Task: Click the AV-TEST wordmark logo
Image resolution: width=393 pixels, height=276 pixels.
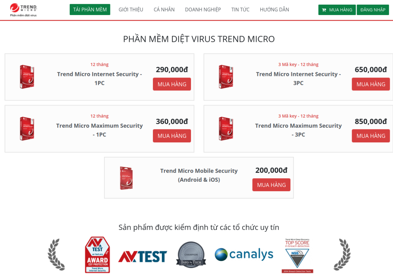Action: (142, 256)
